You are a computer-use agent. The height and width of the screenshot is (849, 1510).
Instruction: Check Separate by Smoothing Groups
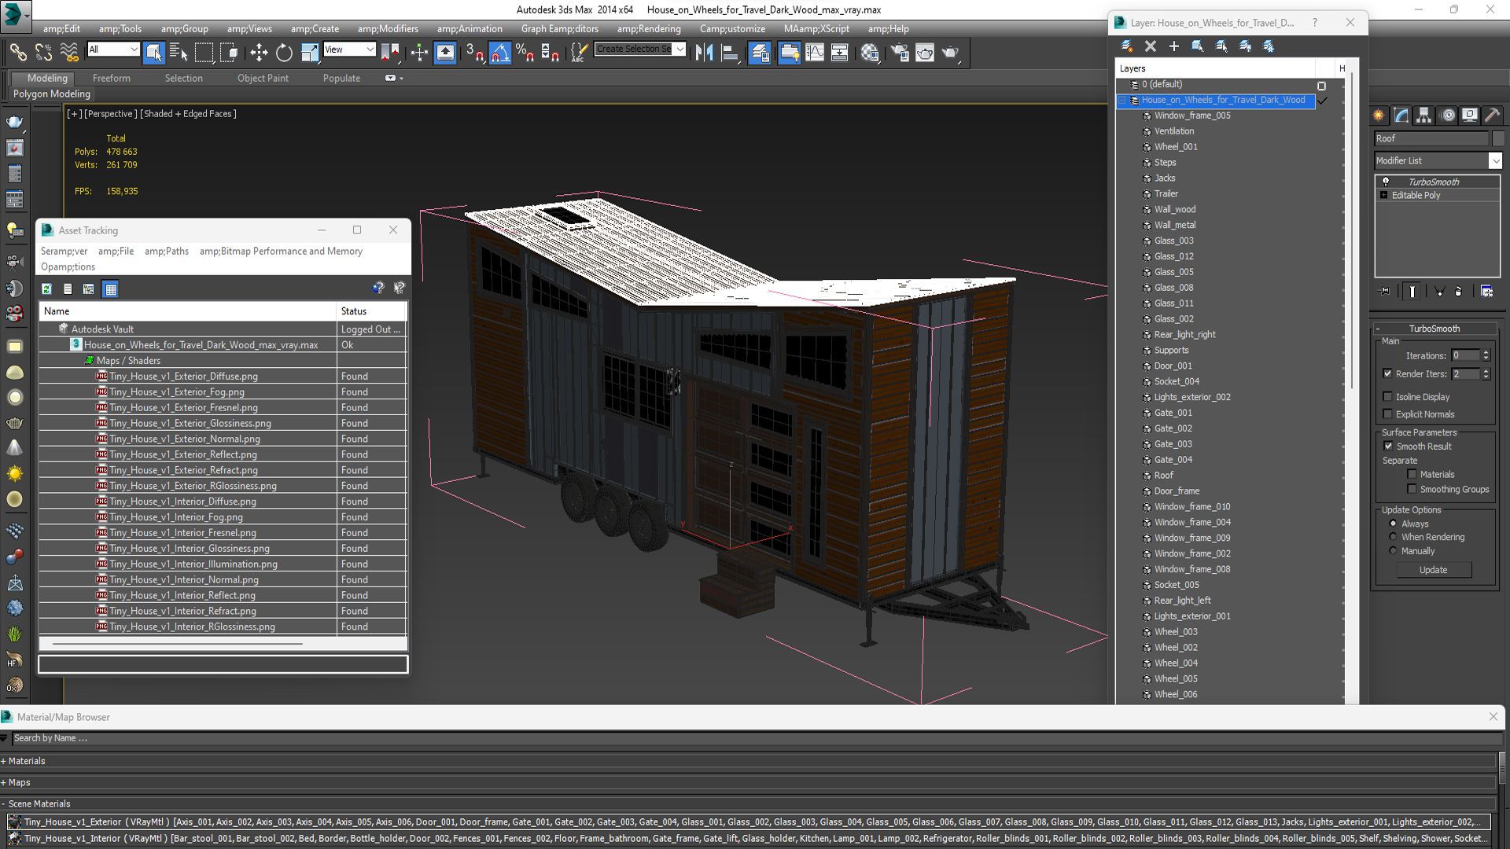coord(1412,489)
